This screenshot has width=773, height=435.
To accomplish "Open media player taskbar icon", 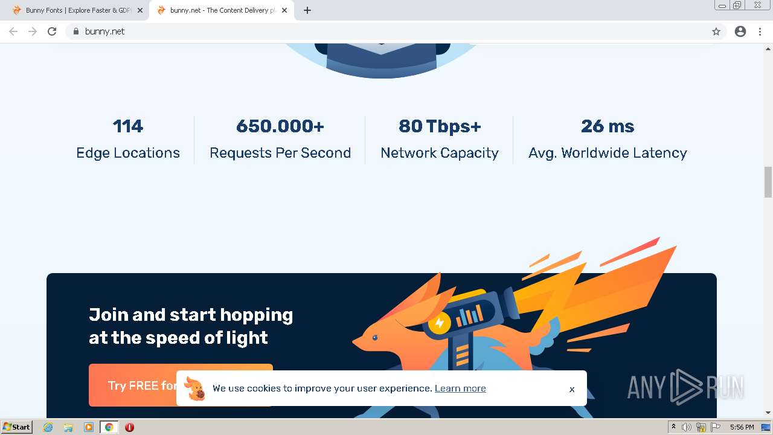I will [89, 427].
